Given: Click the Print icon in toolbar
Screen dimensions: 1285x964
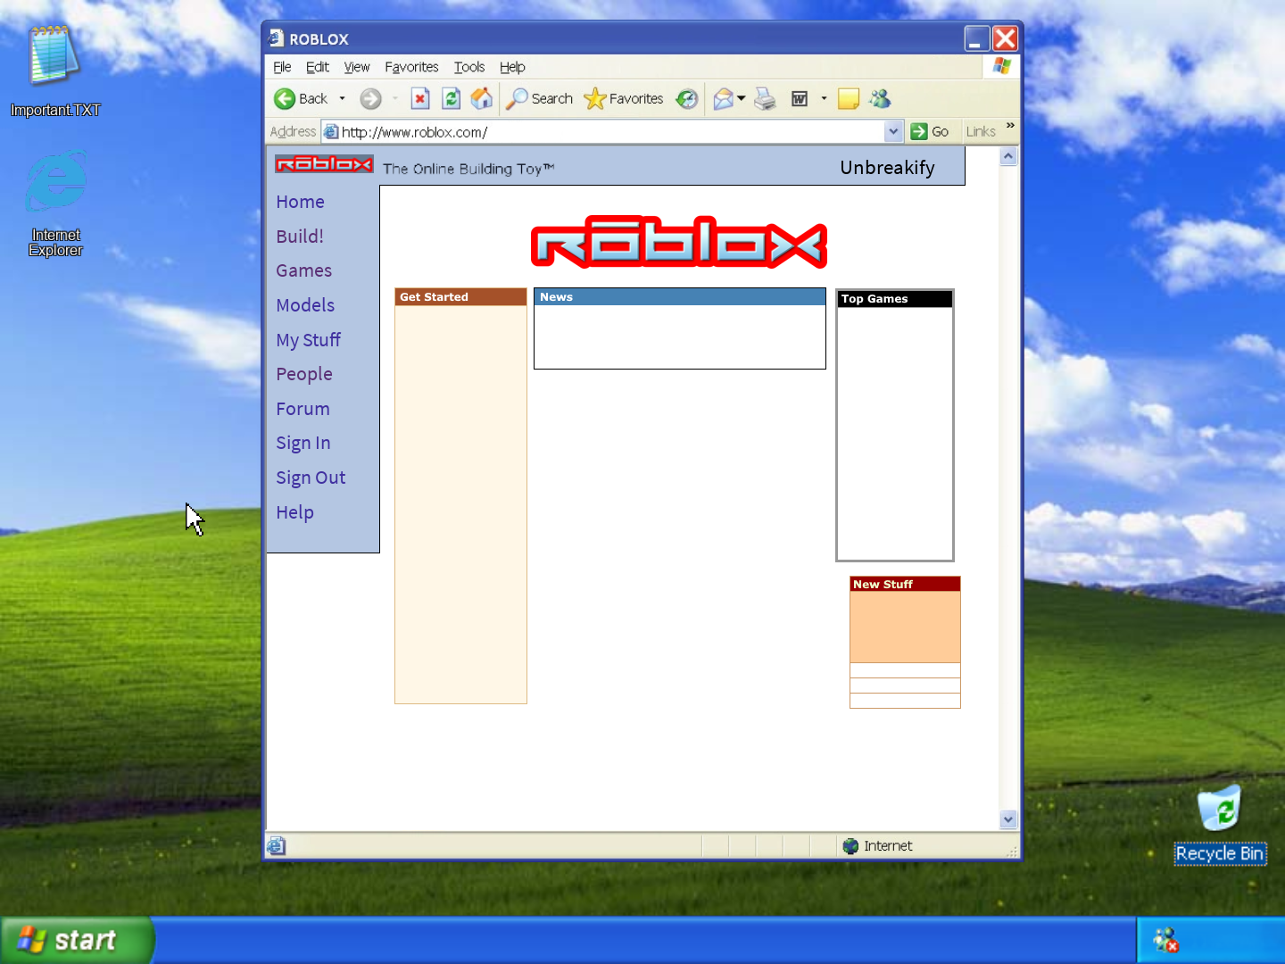Looking at the screenshot, I should (x=765, y=99).
